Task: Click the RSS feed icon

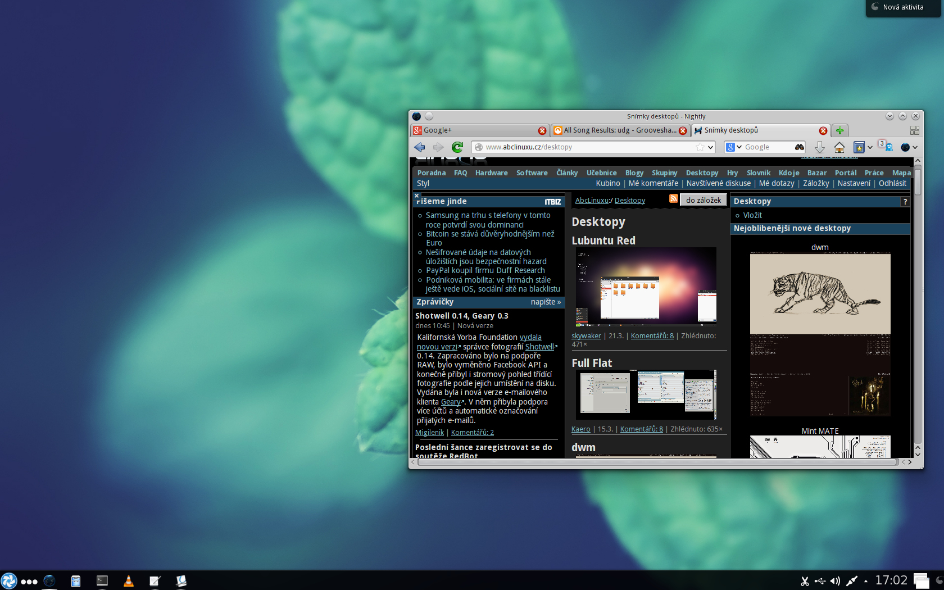Action: (674, 198)
